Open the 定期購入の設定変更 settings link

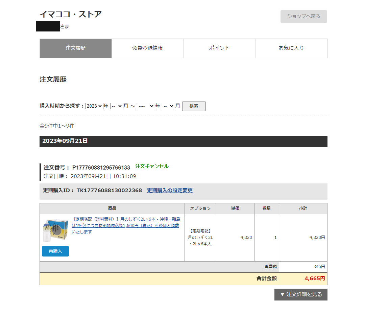pyautogui.click(x=169, y=190)
